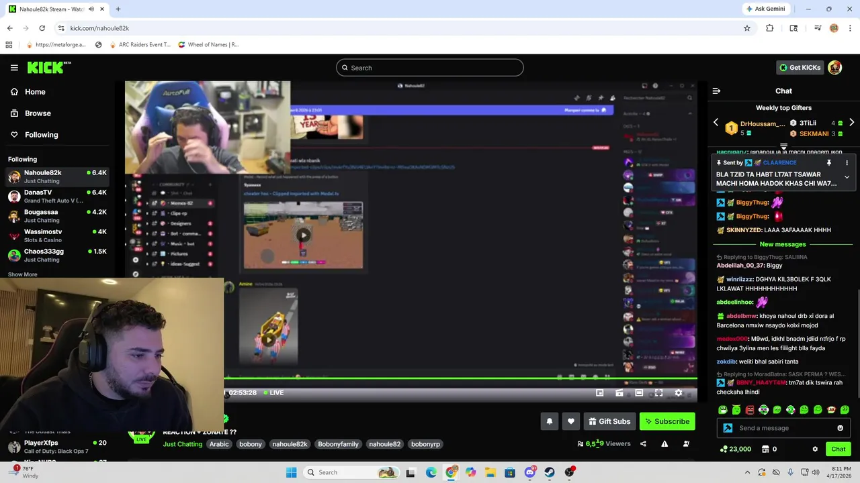Open Browse in sidebar
Image resolution: width=860 pixels, height=483 pixels.
[x=30, y=113]
